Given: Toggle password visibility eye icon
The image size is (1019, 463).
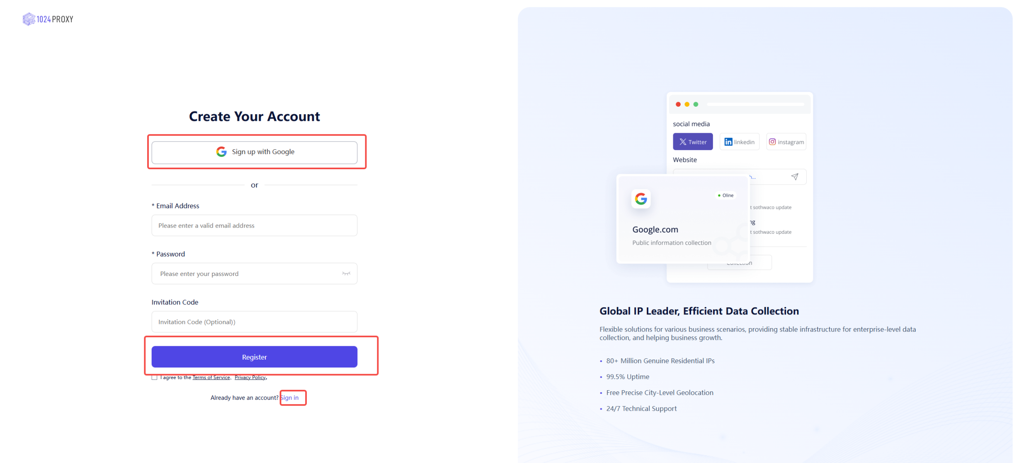Looking at the screenshot, I should click(x=346, y=273).
